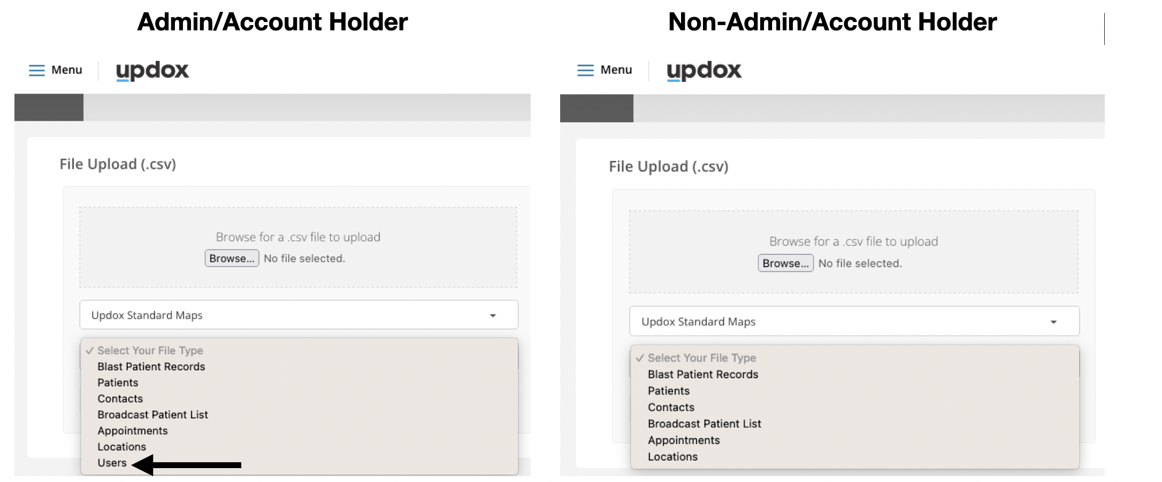
Task: Pick Locations in the non-admin file type list
Action: click(672, 457)
